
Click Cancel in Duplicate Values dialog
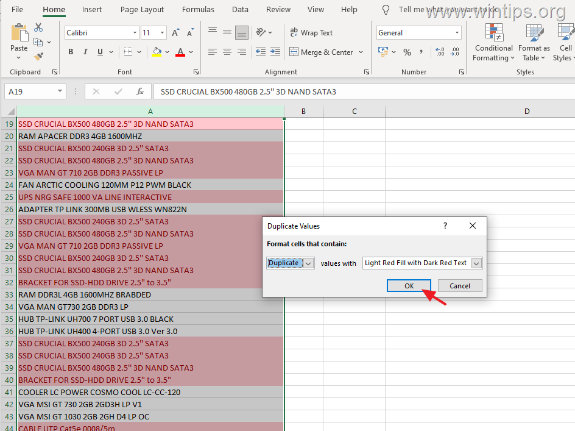[460, 286]
